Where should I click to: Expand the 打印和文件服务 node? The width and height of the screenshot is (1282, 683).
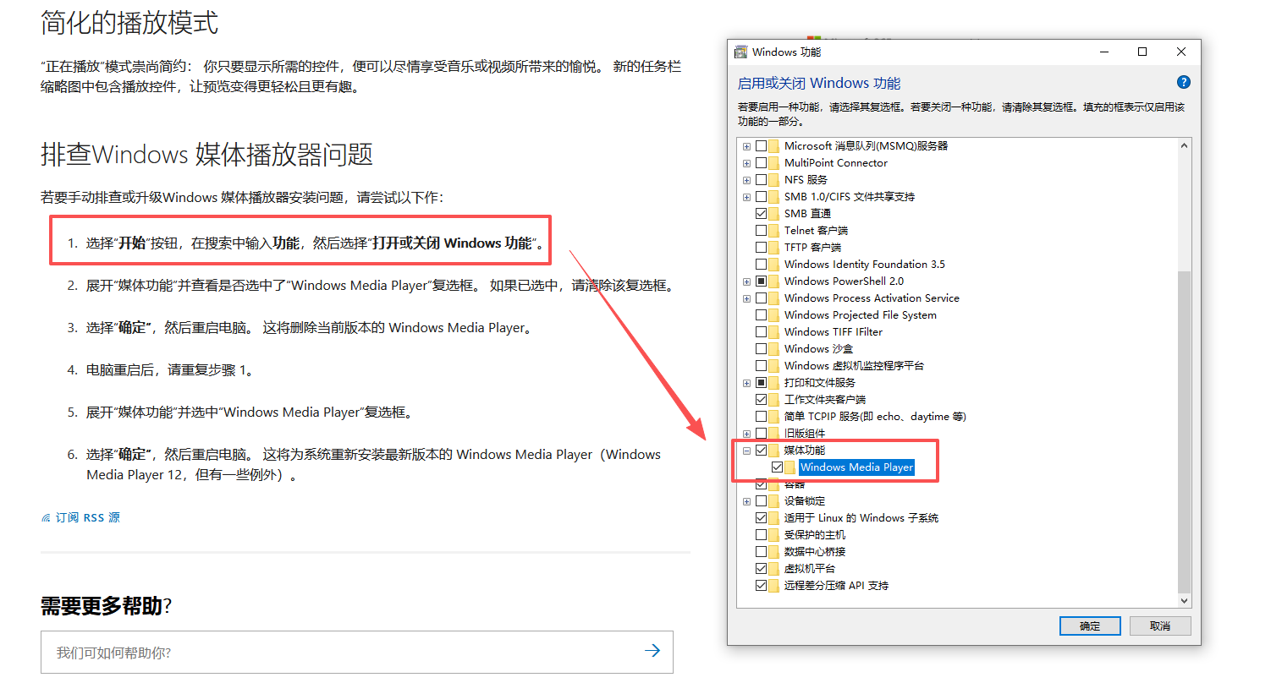click(x=746, y=383)
